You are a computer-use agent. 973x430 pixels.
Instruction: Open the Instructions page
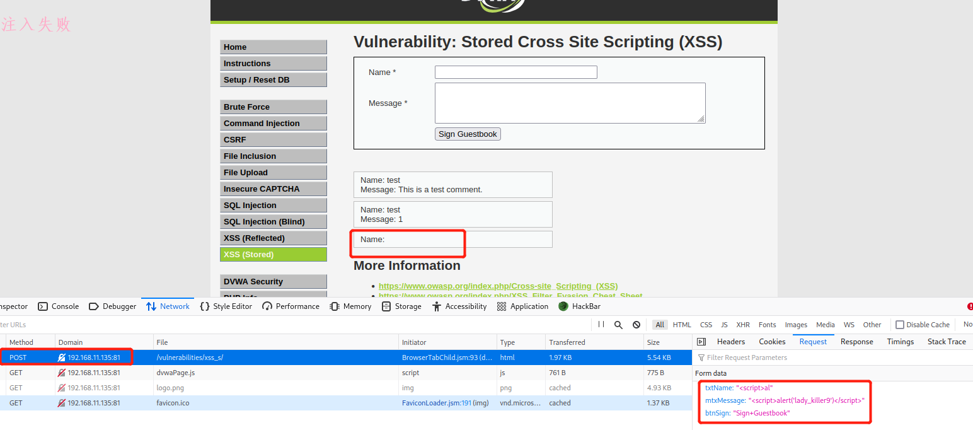[273, 64]
